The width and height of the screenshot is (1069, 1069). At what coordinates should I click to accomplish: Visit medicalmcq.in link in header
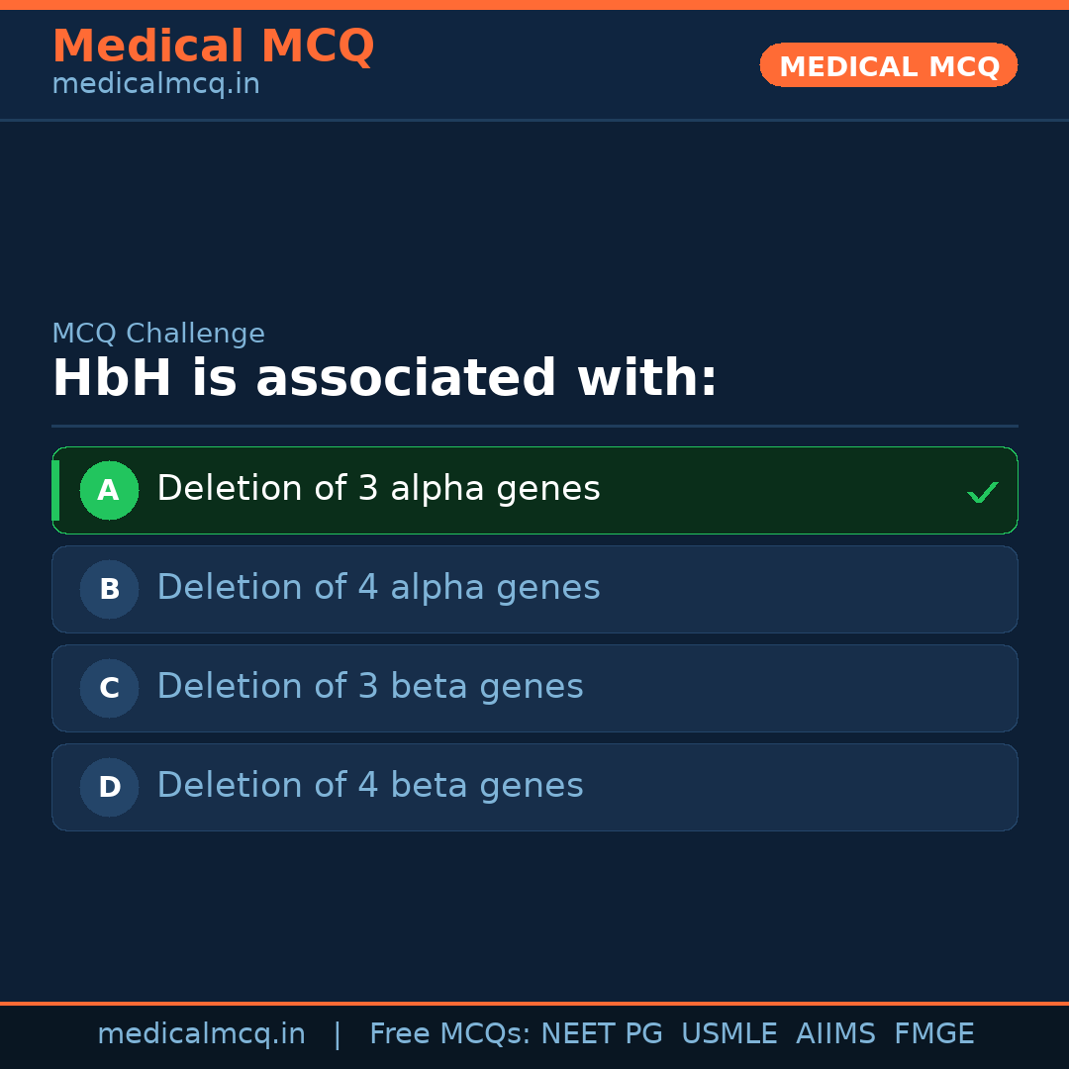coord(155,85)
